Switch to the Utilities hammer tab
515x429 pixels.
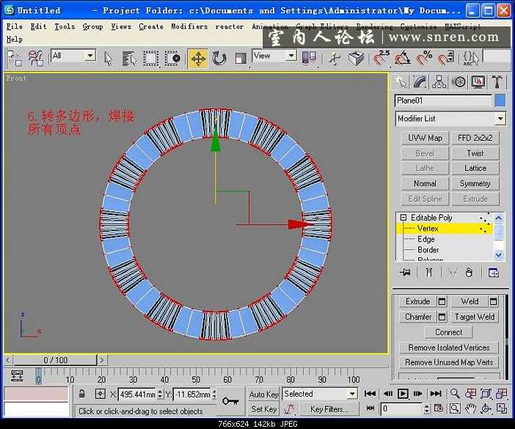497,81
